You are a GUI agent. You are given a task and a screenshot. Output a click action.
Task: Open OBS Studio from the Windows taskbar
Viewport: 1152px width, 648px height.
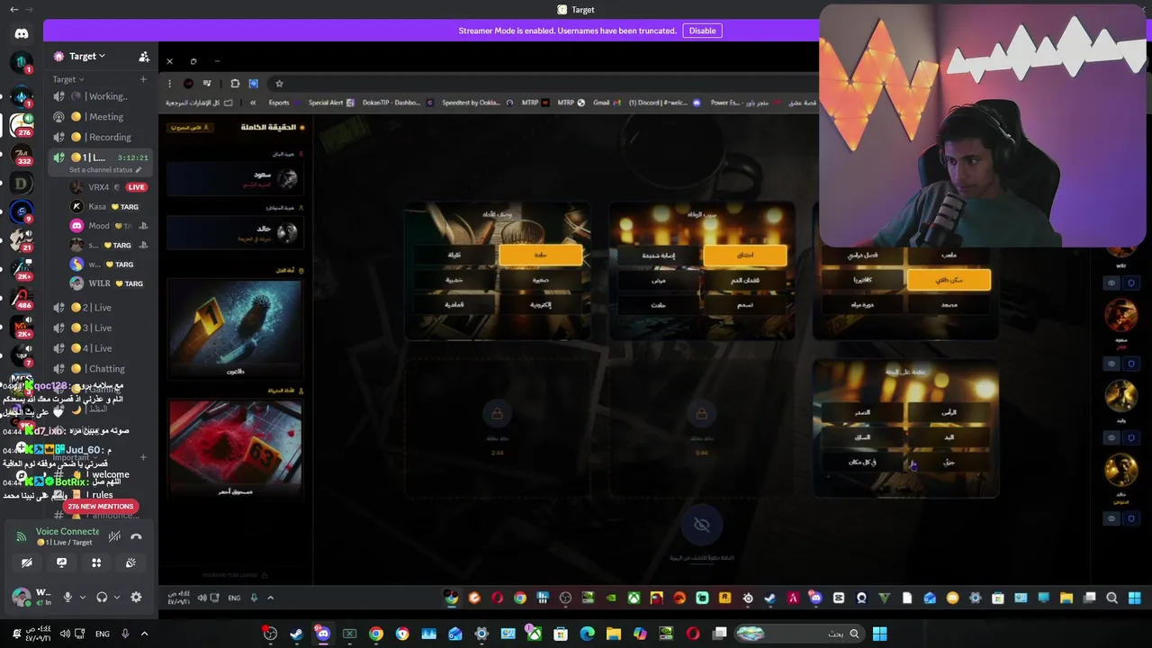tap(270, 634)
